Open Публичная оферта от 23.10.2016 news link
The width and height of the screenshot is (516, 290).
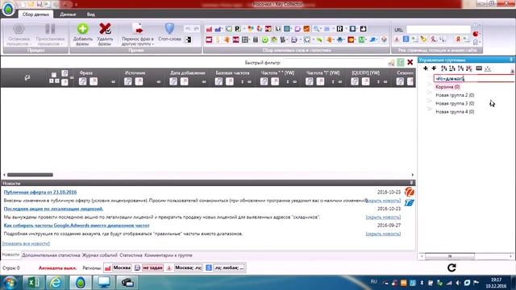40,192
